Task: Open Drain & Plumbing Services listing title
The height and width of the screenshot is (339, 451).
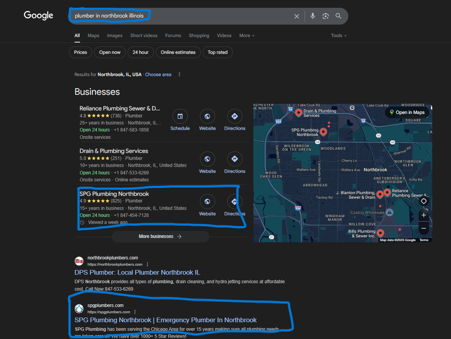Action: [x=114, y=151]
